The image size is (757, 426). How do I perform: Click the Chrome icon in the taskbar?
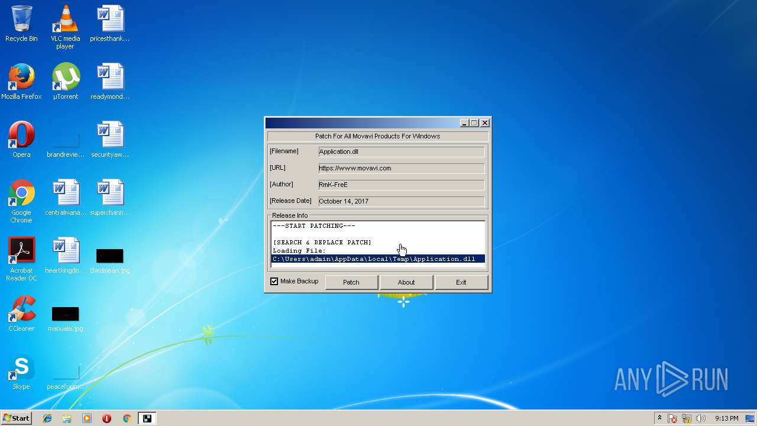click(x=127, y=418)
